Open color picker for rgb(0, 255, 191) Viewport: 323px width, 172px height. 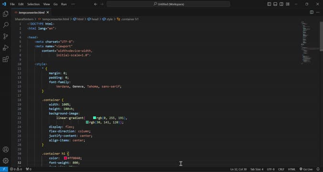pyautogui.click(x=95, y=118)
